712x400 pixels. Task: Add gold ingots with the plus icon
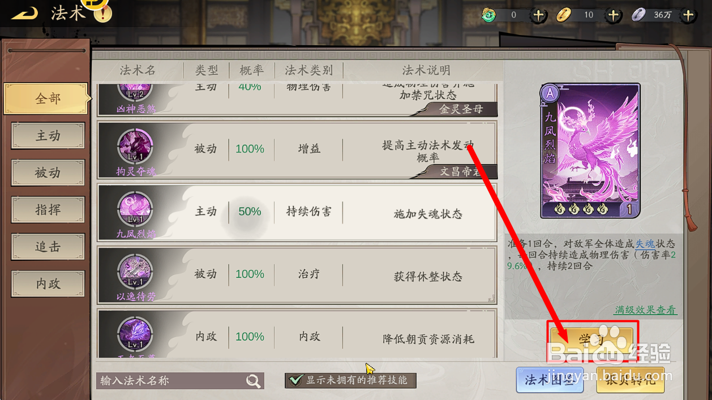pos(614,15)
